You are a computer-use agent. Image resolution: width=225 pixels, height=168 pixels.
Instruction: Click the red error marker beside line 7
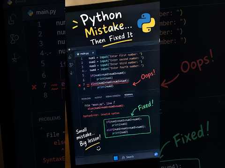coord(80,85)
